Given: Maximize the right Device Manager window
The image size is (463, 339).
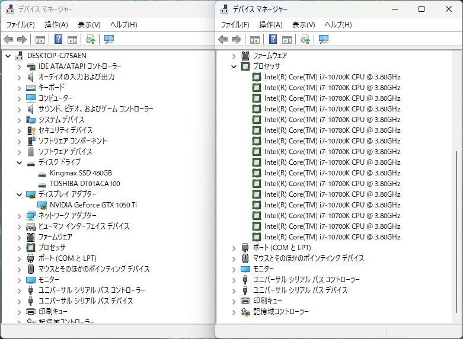Looking at the screenshot, I should coord(422,9).
